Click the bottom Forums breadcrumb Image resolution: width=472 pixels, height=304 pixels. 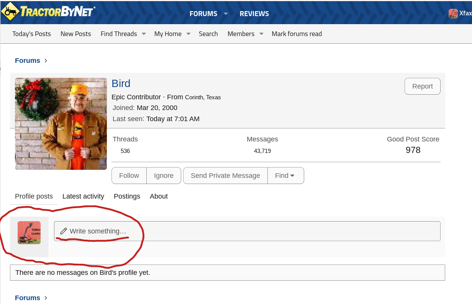28,298
